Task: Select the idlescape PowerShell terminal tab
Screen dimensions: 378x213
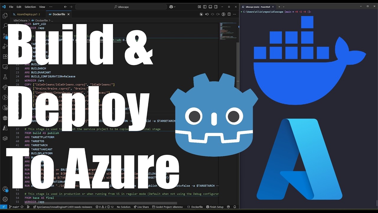Action: click(x=258, y=7)
